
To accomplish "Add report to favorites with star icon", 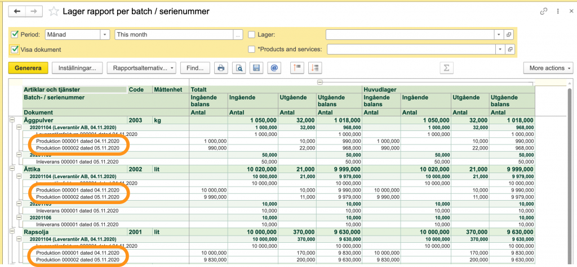I will pyautogui.click(x=54, y=11).
